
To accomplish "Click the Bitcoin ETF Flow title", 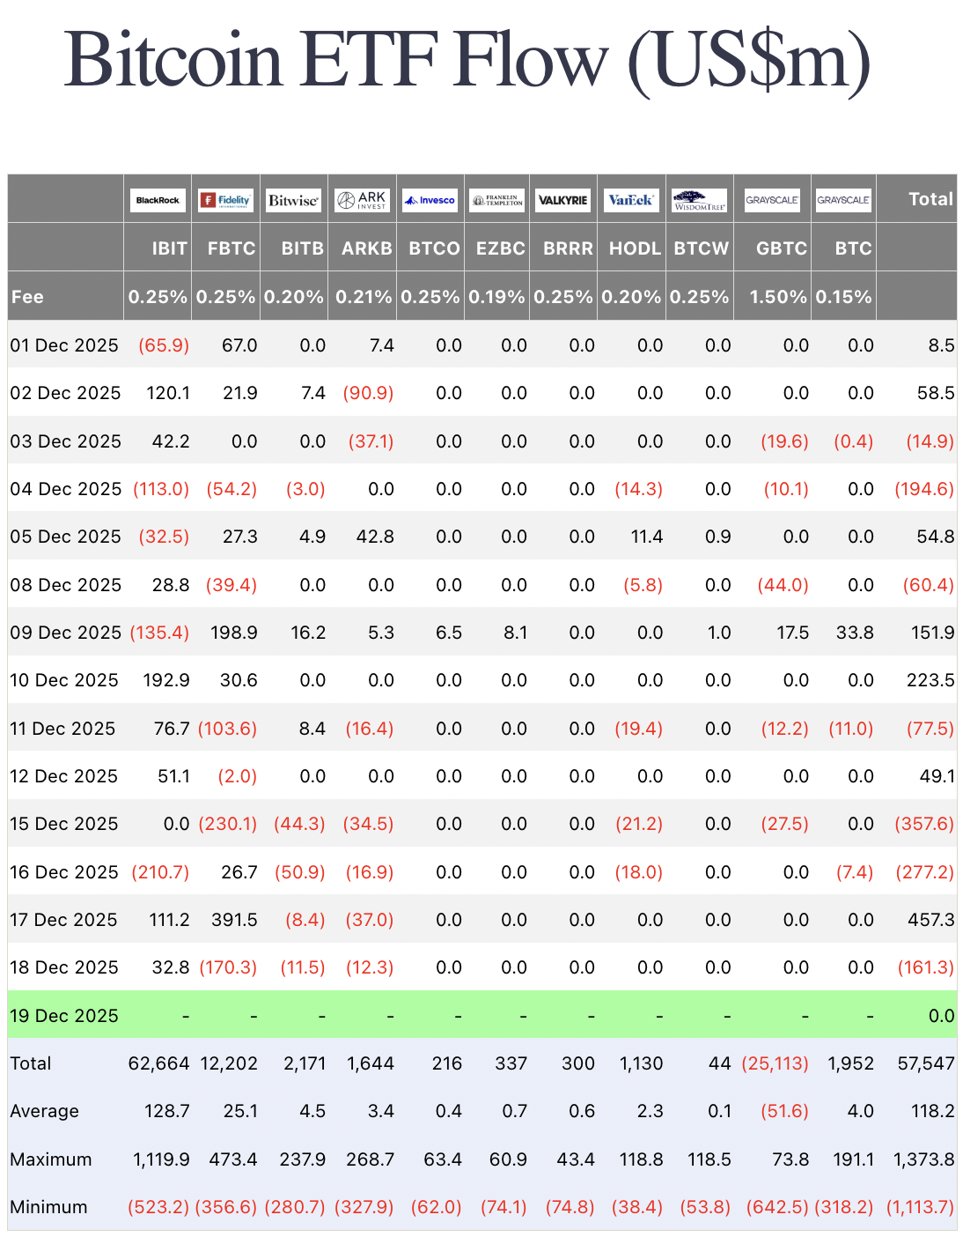I will pyautogui.click(x=467, y=60).
